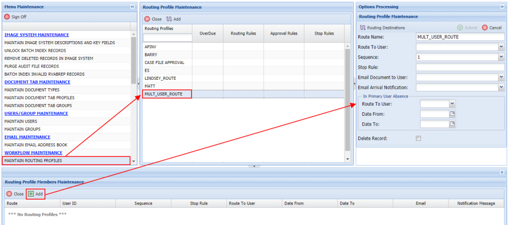This screenshot has width=509, height=225.
Task: Collapse the Options Processing panel
Action: point(502,7)
